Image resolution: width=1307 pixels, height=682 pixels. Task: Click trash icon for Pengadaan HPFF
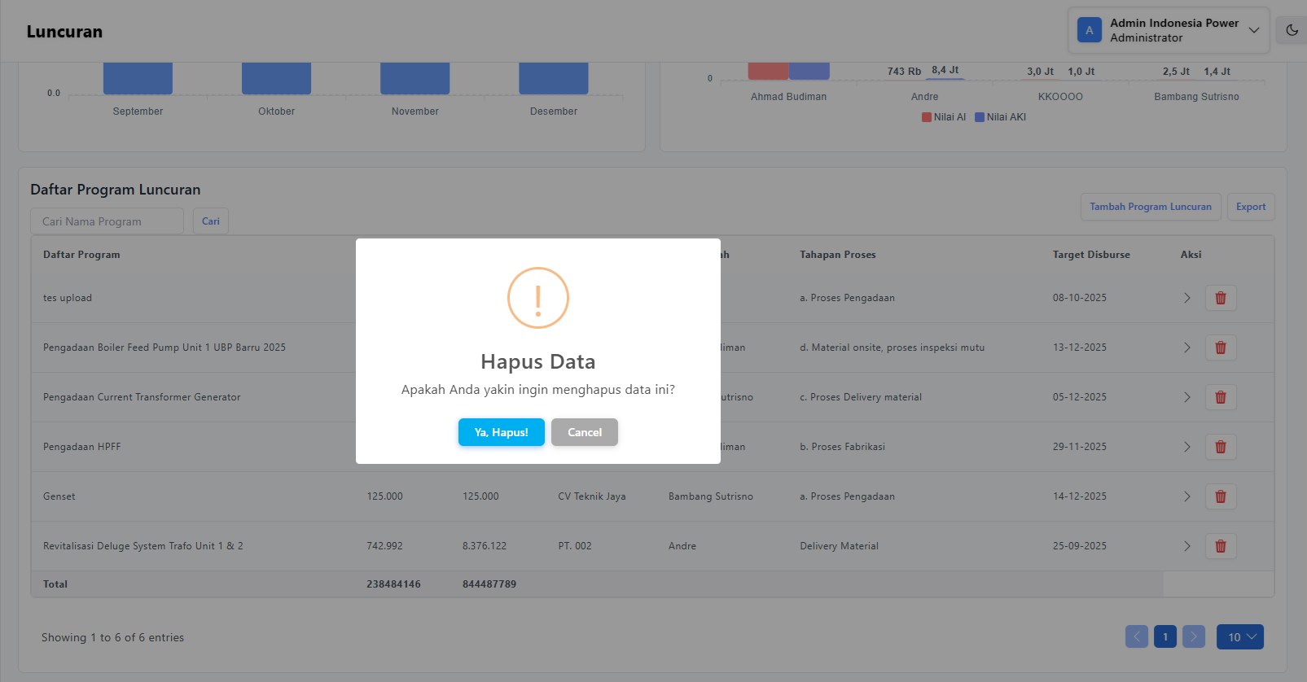coord(1220,447)
